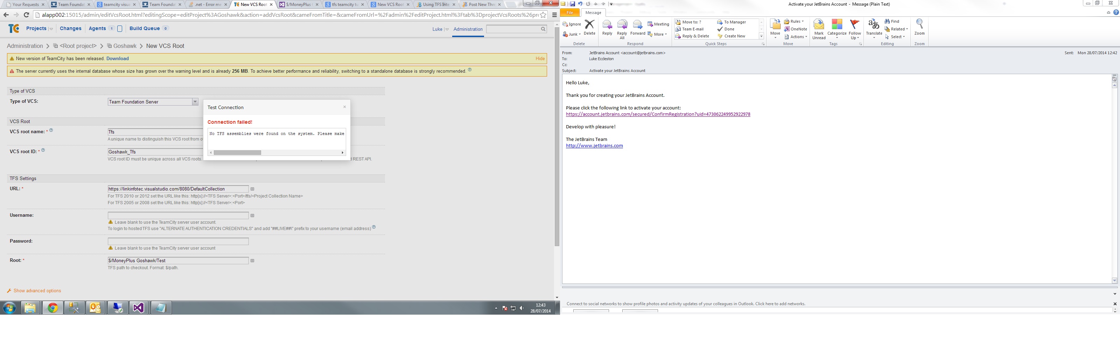Image resolution: width=1120 pixels, height=344 pixels.
Task: Close the Test Connection dialog
Action: 344,107
